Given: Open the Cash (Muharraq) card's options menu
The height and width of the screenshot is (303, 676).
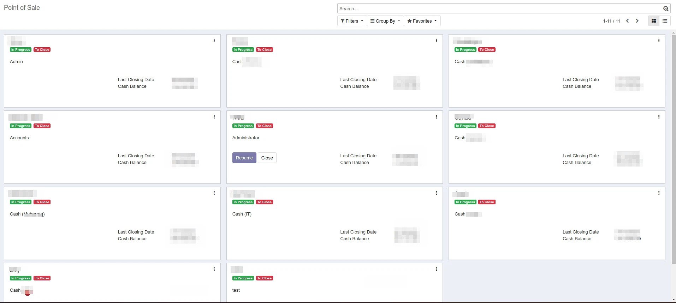Looking at the screenshot, I should click(214, 193).
